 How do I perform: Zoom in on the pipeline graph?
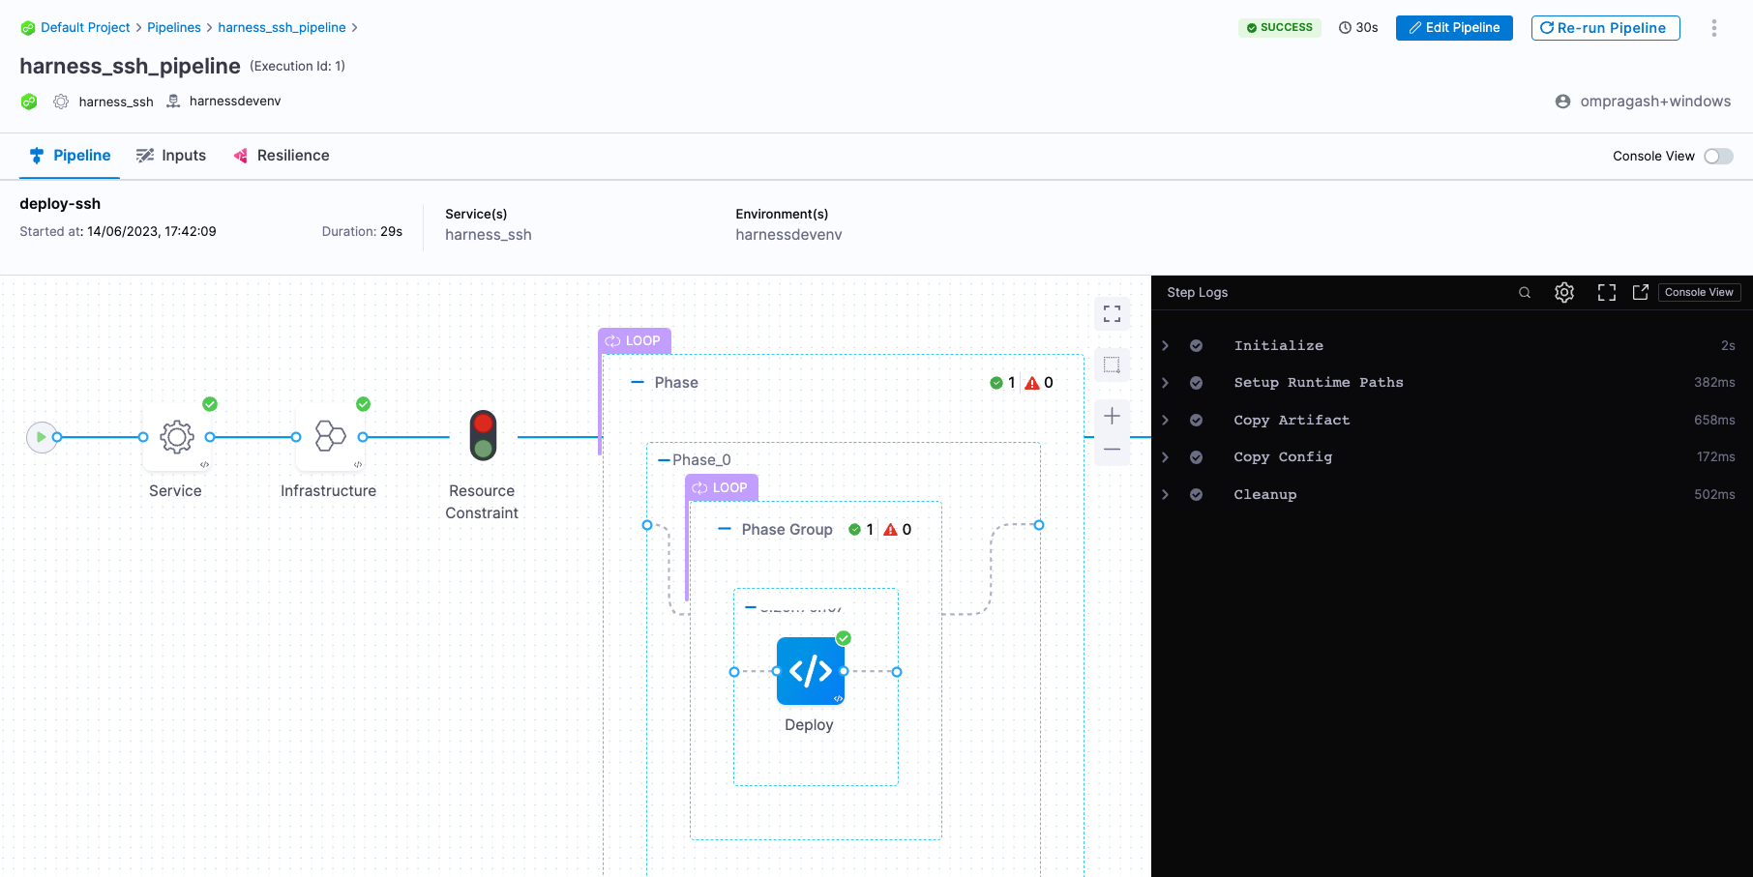(x=1113, y=417)
